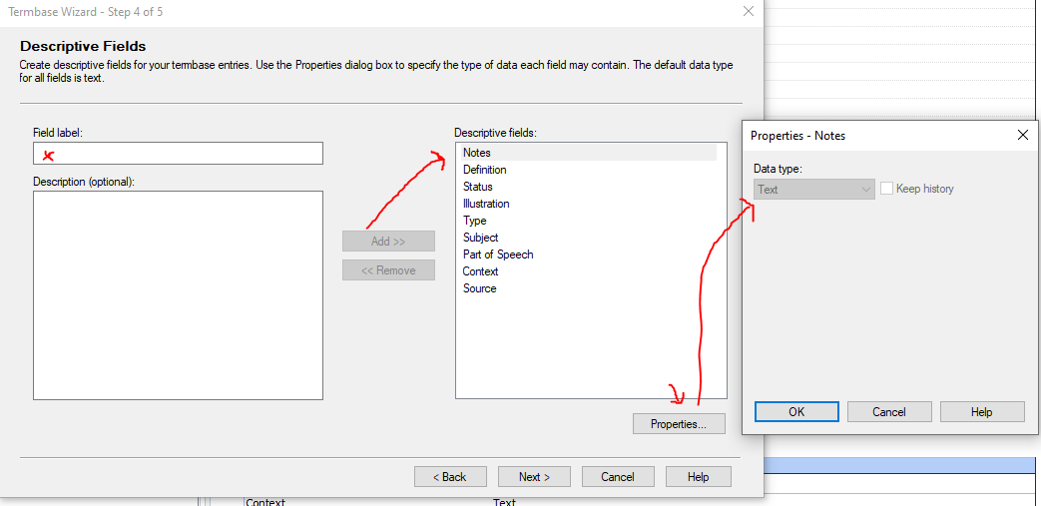The width and height of the screenshot is (1041, 506).
Task: Click the Description (optional) text area
Action: coord(178,295)
